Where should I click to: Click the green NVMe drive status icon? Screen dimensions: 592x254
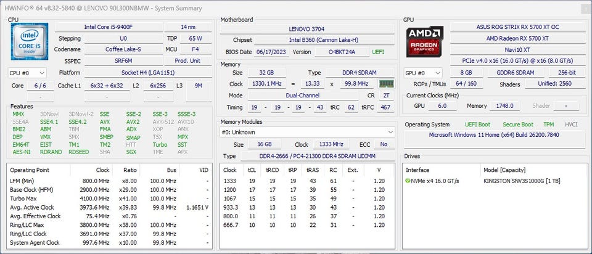click(408, 181)
